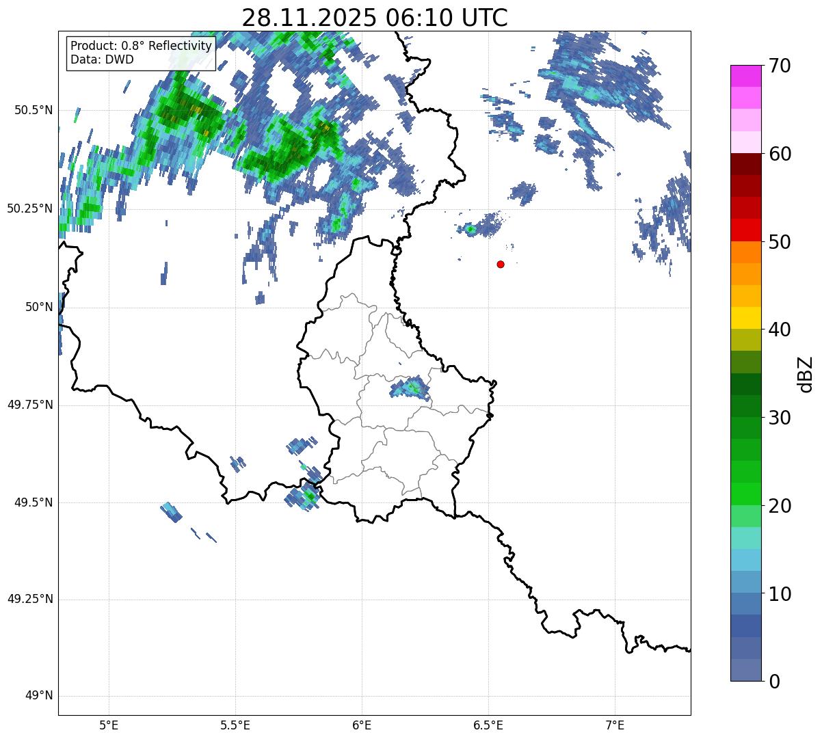Click the 49.5°N latitude label
Screen dimensions: 822x739
pyautogui.click(x=33, y=502)
